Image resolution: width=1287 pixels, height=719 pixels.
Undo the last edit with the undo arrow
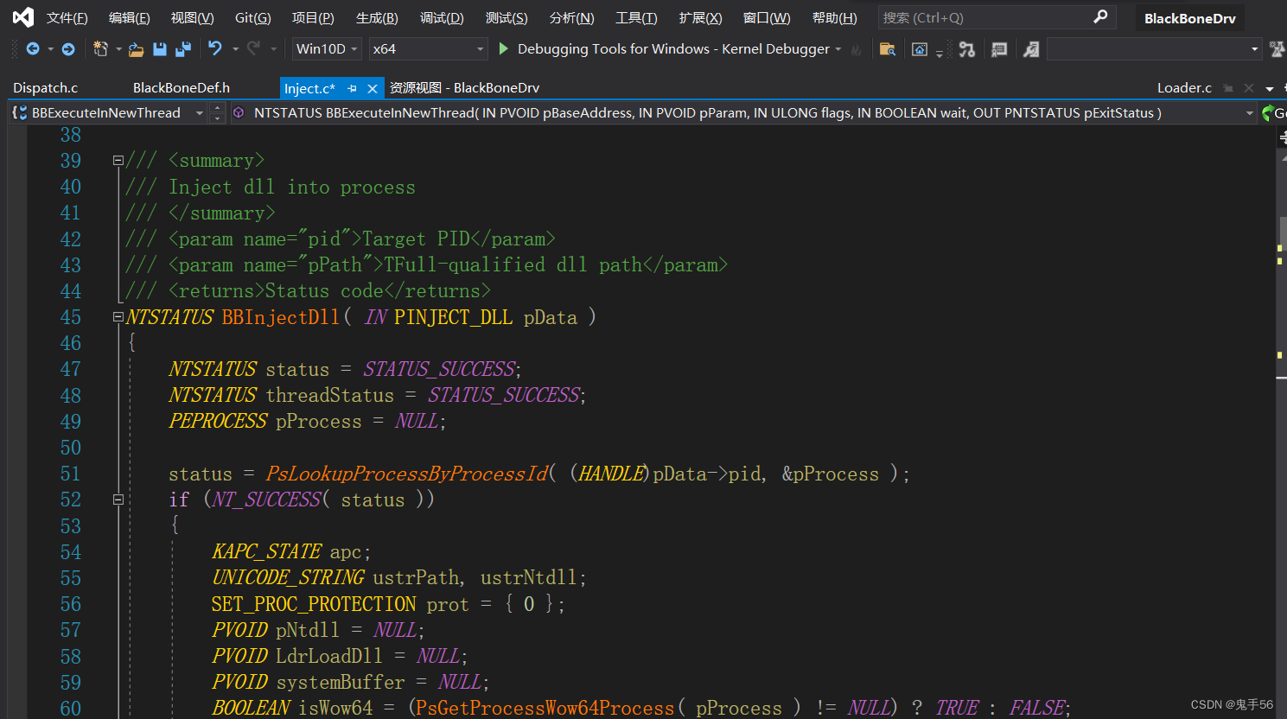215,48
